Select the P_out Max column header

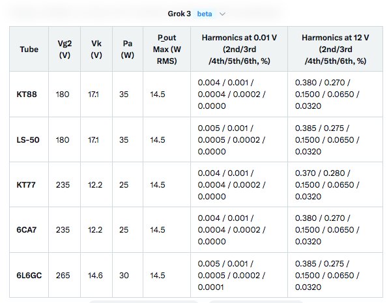click(x=167, y=49)
